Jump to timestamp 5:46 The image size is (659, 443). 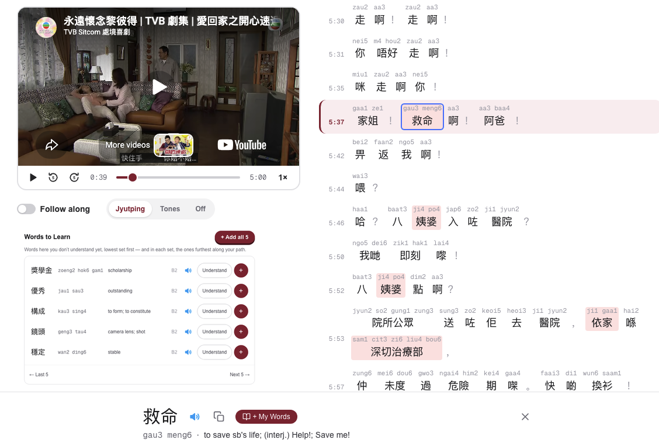point(337,223)
